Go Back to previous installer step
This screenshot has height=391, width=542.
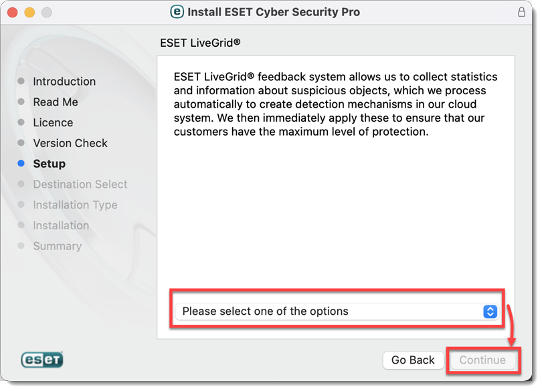coord(413,360)
